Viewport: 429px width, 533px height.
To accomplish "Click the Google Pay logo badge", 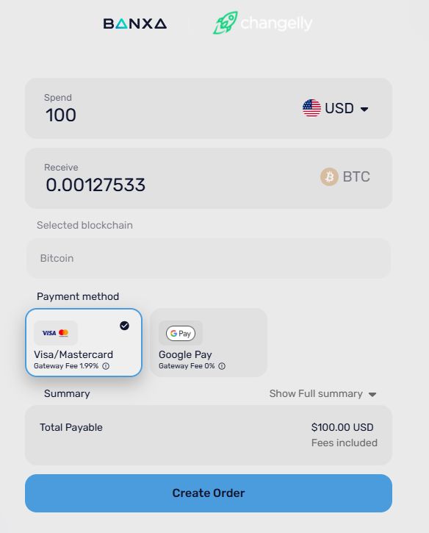I will [181, 333].
